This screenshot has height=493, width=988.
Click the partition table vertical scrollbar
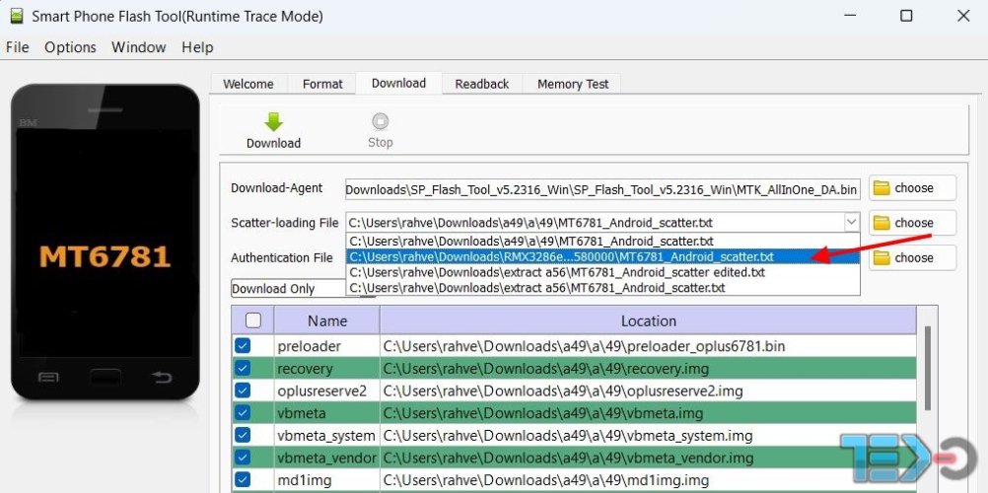point(927,369)
